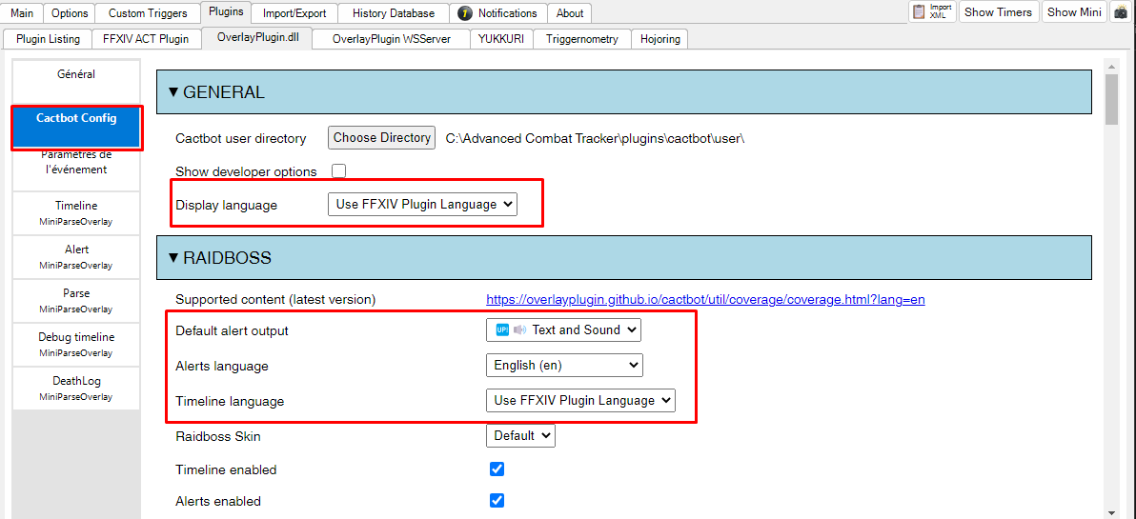
Task: Open the Display language dropdown
Action: tap(421, 204)
